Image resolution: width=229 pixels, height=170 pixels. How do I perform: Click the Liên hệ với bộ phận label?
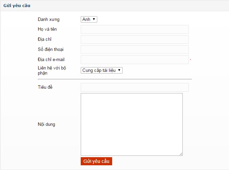point(52,70)
